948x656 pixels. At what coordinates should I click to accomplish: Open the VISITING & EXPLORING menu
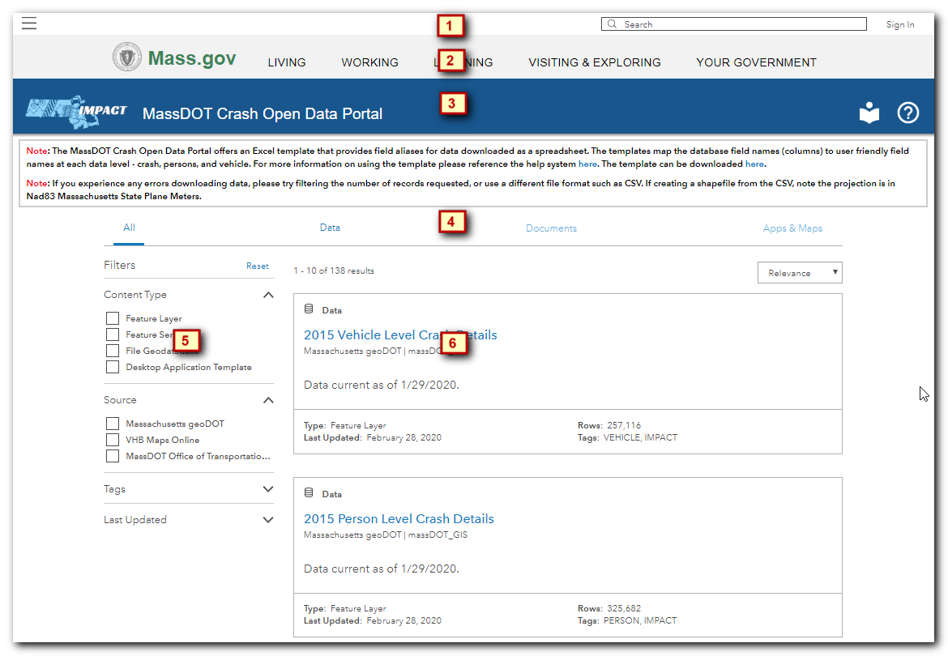coord(594,63)
